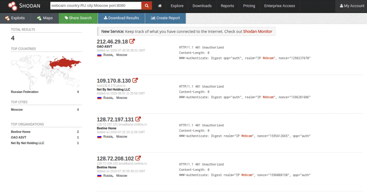The image size is (367, 193).
Task: Open Enterprise Access
Action: (279, 6)
